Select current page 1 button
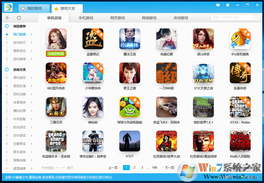This screenshot has height=183, width=264. pyautogui.click(x=126, y=168)
